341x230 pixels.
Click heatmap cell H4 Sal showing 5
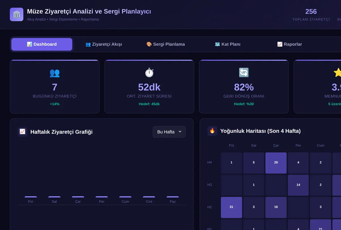tap(254, 163)
